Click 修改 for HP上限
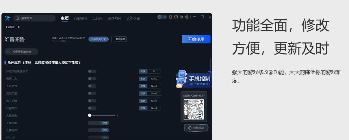349x140 pixels. click(105, 138)
